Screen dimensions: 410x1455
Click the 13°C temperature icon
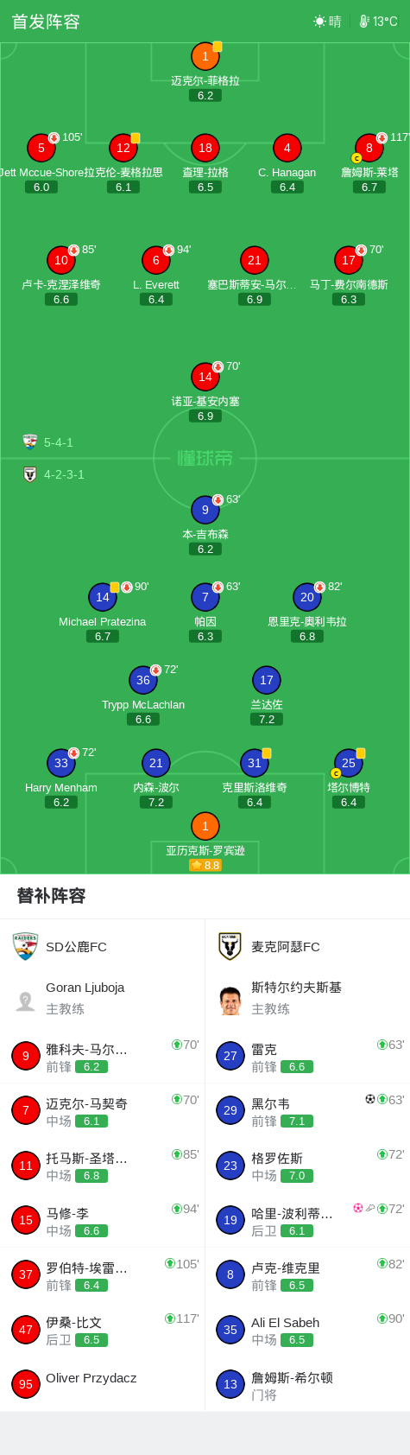coord(364,22)
